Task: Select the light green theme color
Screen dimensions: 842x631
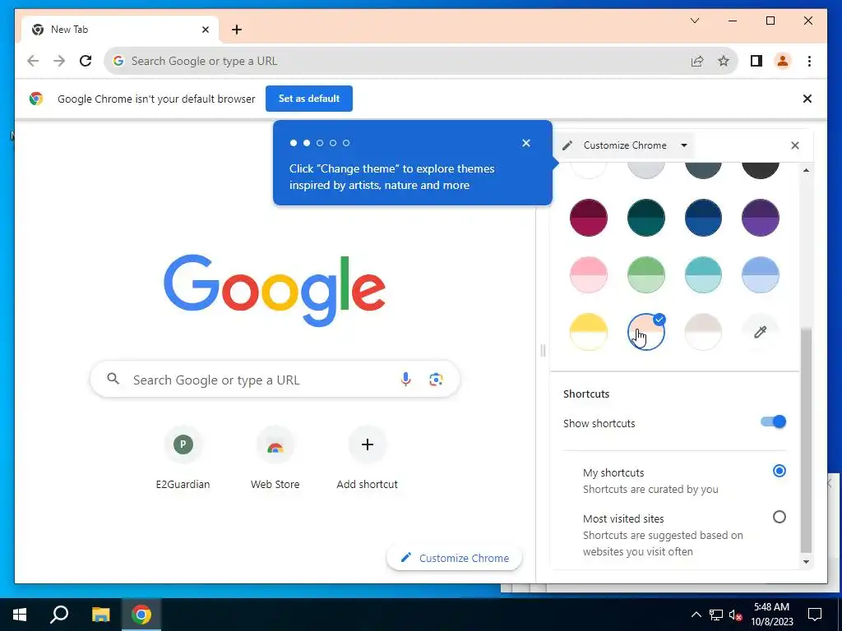Action: pos(646,274)
